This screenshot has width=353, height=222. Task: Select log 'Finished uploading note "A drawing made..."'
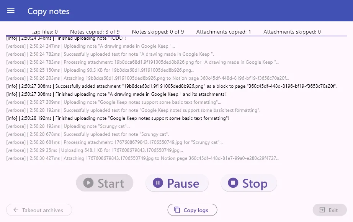click(116, 94)
